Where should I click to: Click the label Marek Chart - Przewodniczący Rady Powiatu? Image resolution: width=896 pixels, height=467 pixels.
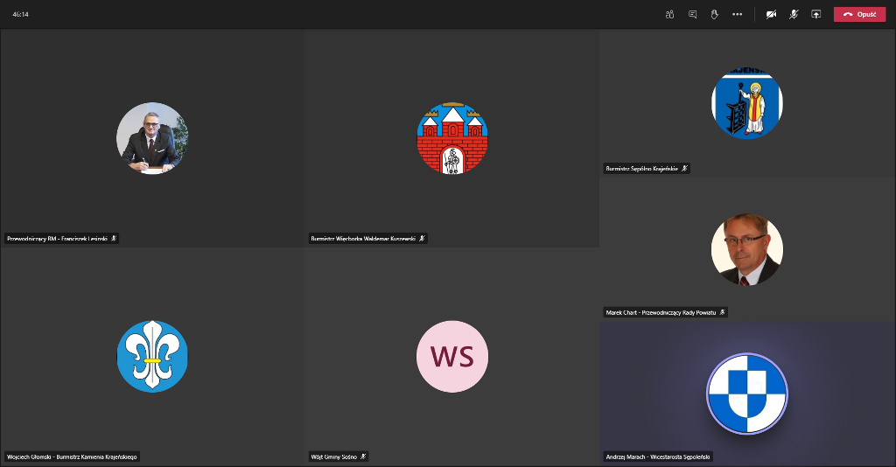661,312
